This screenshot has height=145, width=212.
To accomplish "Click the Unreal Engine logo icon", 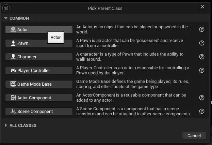I will click(x=7, y=8).
